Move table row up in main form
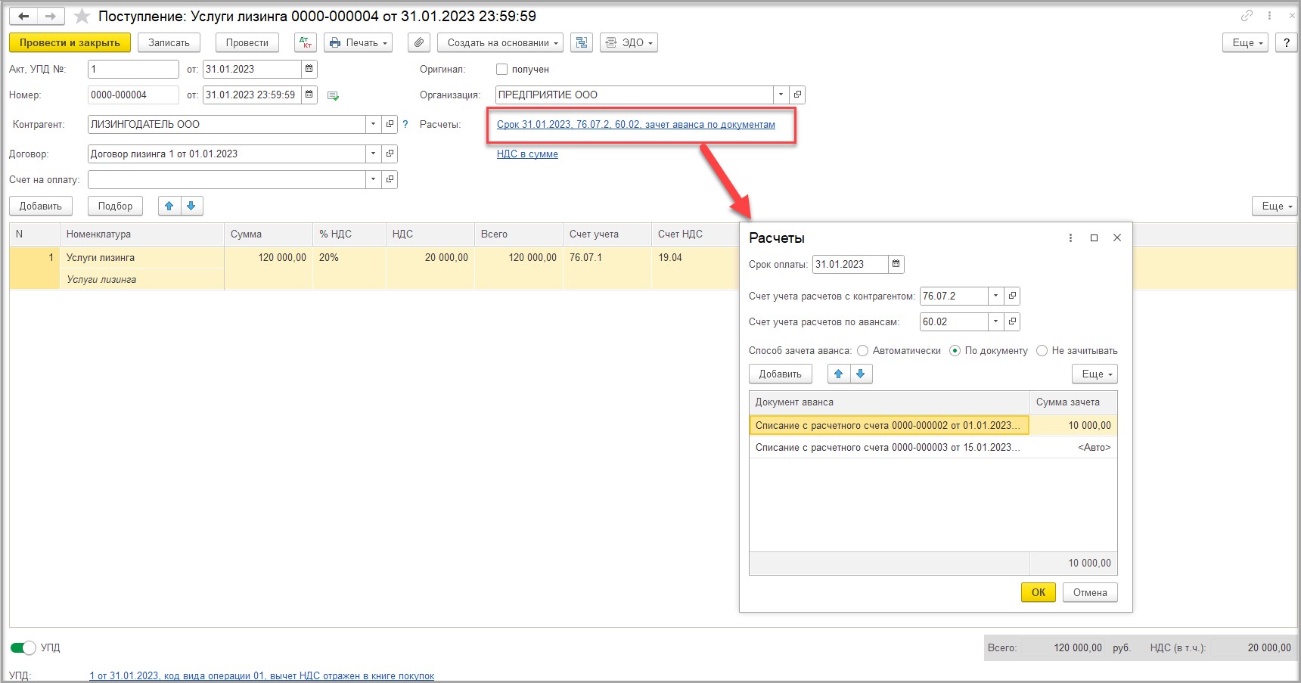Viewport: 1301px width, 683px height. 169,206
